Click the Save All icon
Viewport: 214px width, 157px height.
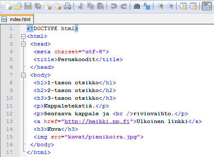[x=38, y=6]
